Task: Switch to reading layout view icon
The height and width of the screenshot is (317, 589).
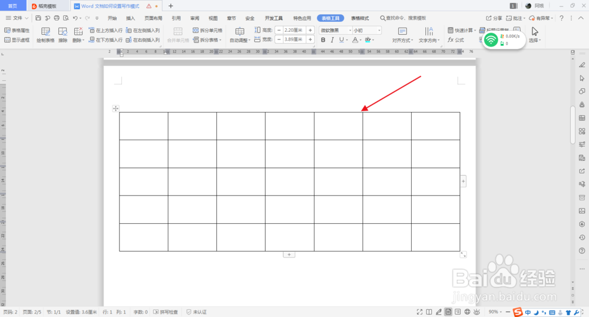Action: pyautogui.click(x=429, y=312)
